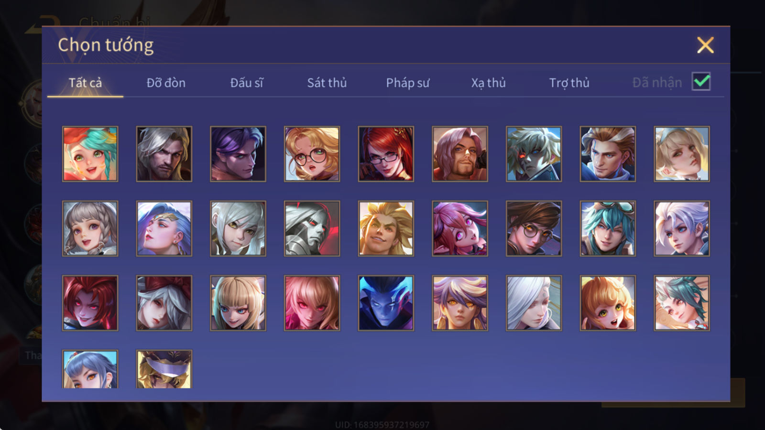Open the Đấu sĩ tab

tap(246, 83)
